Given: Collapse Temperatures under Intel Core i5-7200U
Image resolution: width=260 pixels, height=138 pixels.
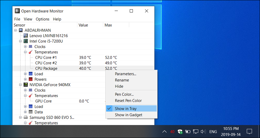Looking at the screenshot, I should point(25,52).
